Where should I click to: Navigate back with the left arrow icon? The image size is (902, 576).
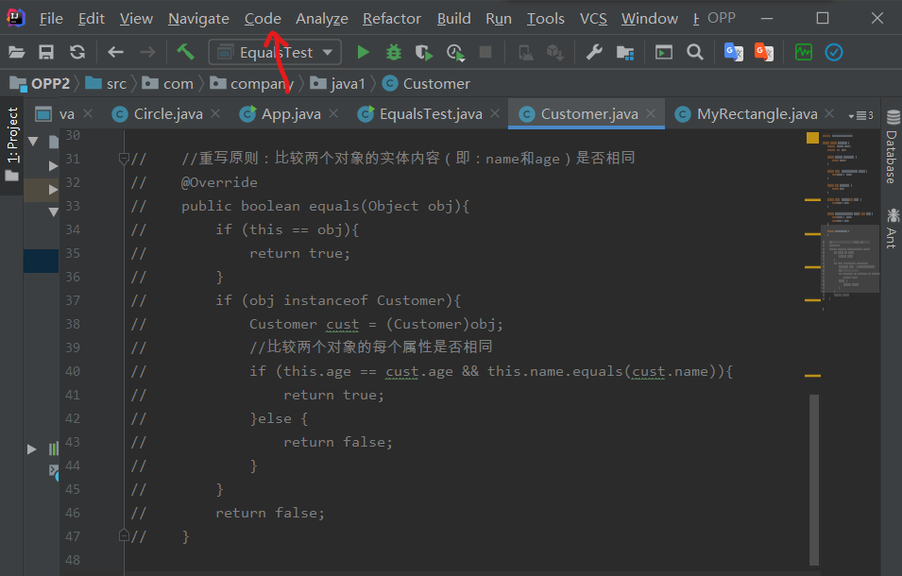(115, 52)
